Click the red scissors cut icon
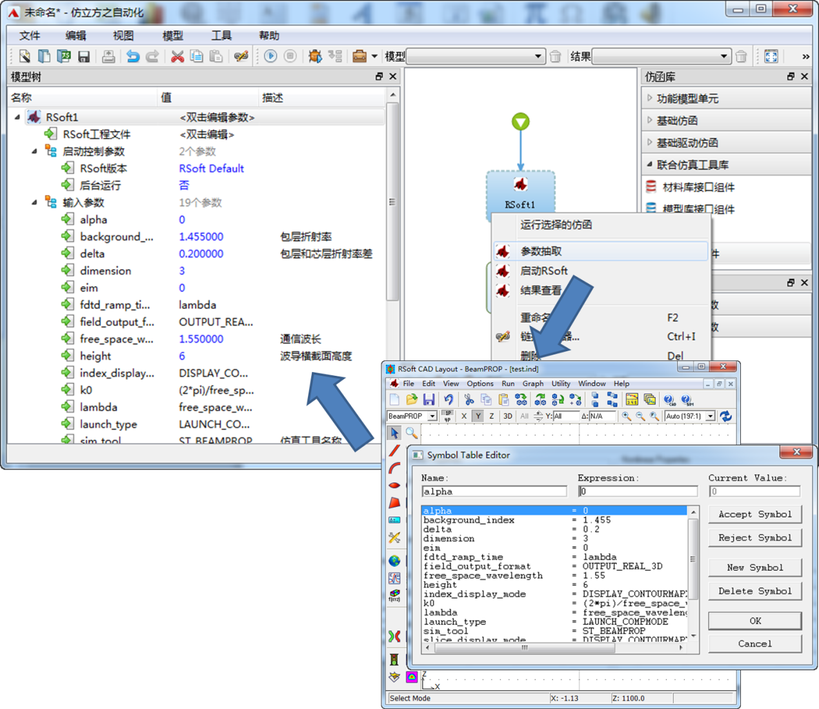This screenshot has height=709, width=819. coord(177,56)
